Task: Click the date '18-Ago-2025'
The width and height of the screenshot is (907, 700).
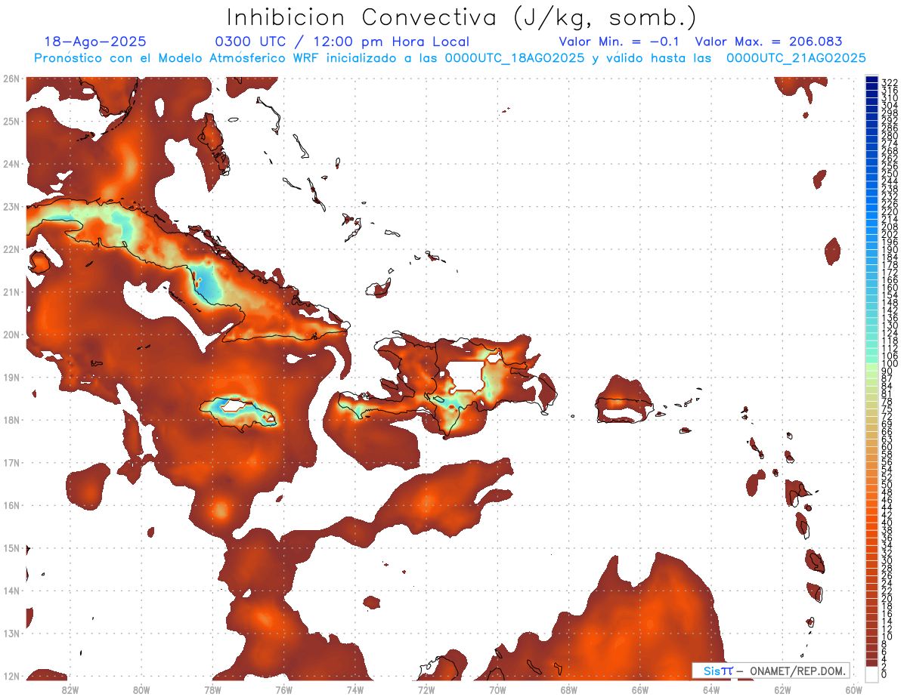Action: [95, 42]
